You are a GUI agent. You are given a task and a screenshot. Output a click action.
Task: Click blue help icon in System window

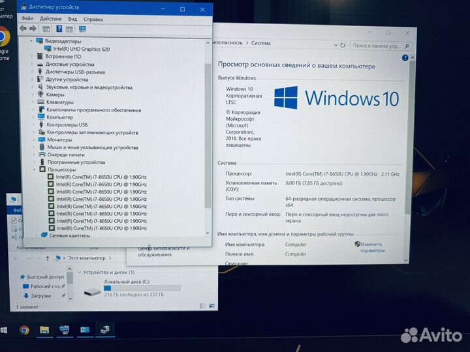tap(405, 58)
